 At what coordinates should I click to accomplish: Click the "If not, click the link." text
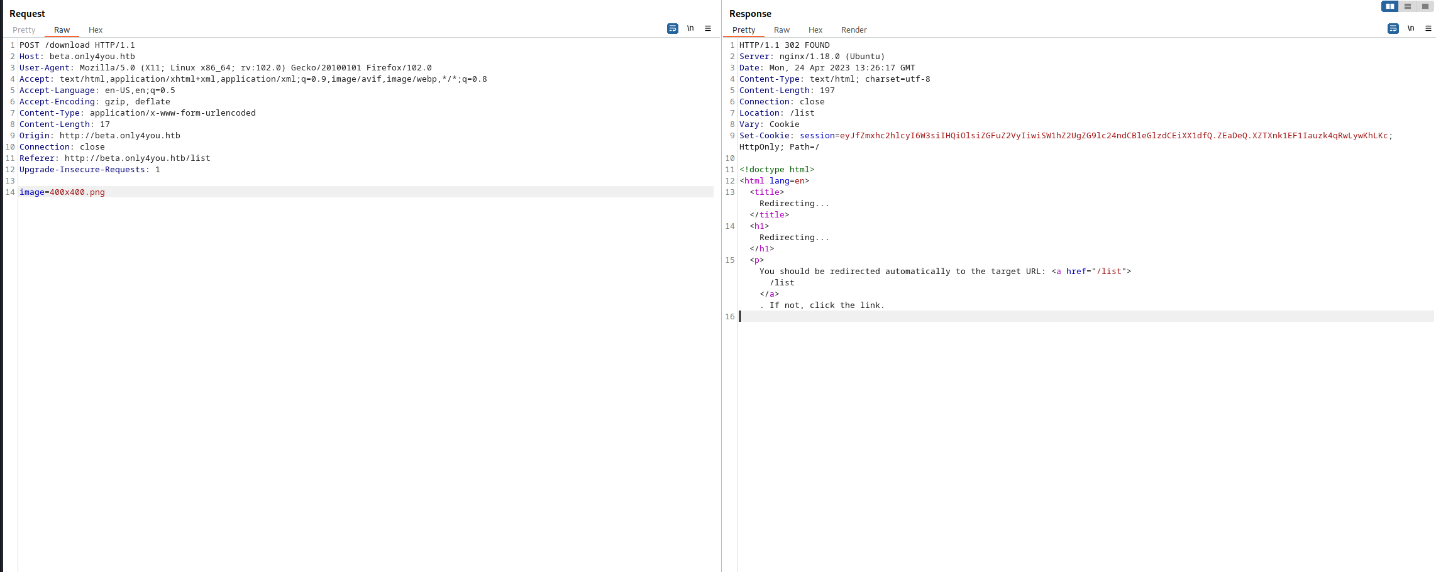(x=827, y=305)
